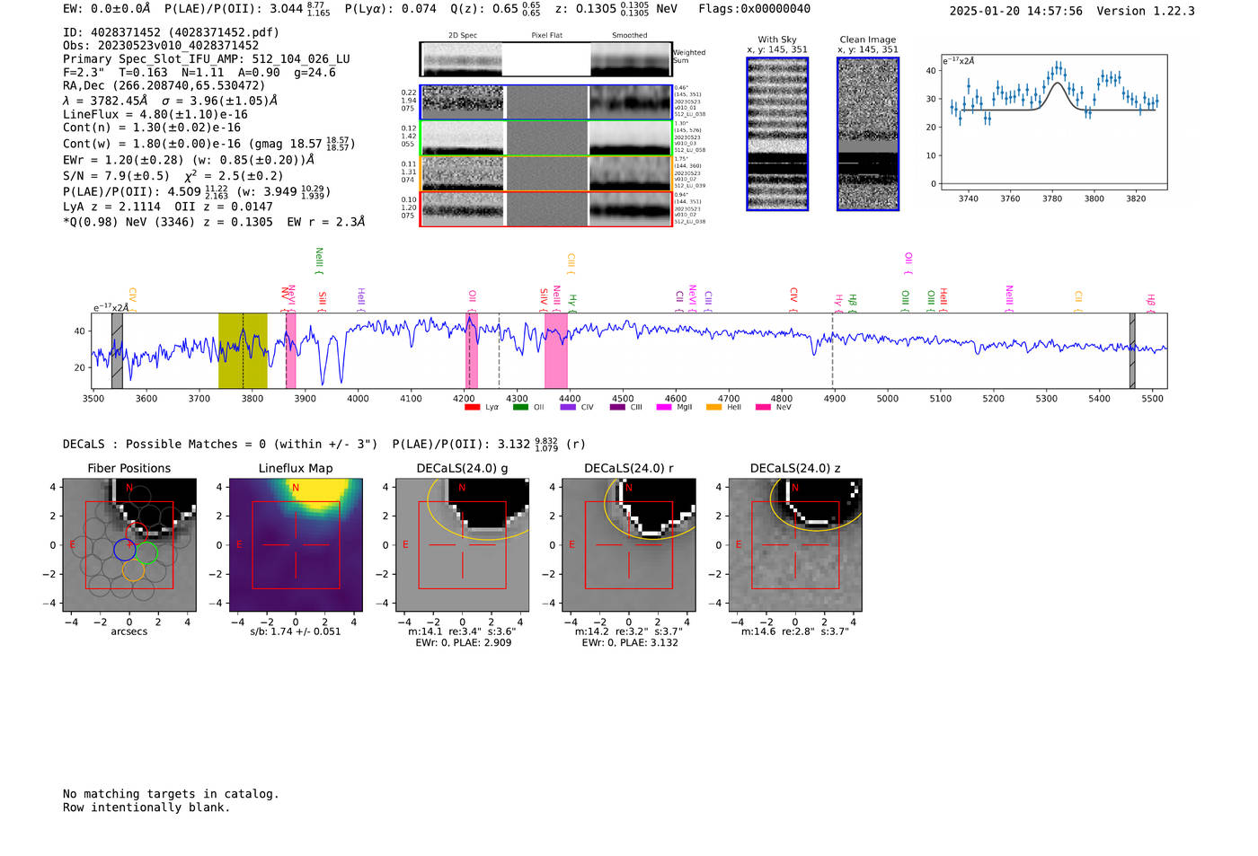This screenshot has height=856, width=1258.
Task: Open the green-bordered fiber spectrum row
Action: click(x=546, y=138)
